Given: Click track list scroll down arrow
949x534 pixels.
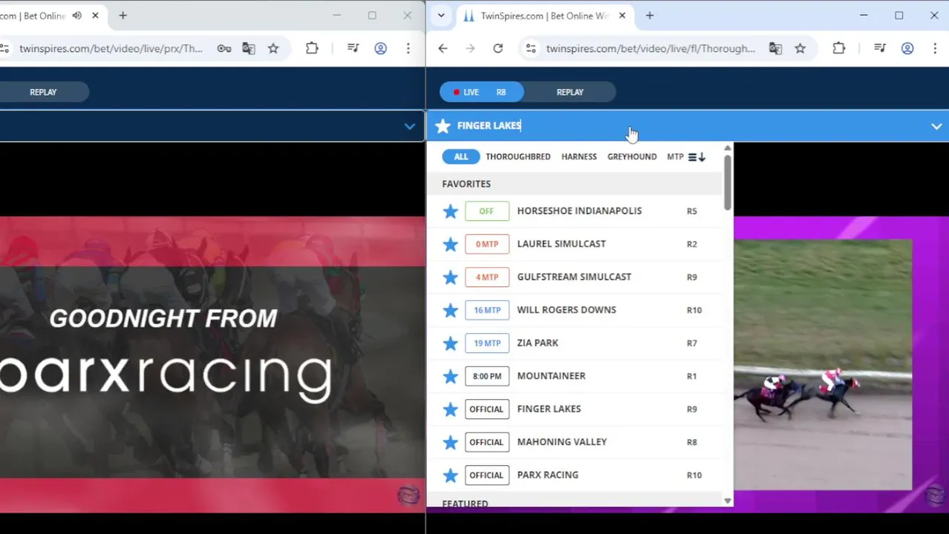Looking at the screenshot, I should click(x=728, y=501).
